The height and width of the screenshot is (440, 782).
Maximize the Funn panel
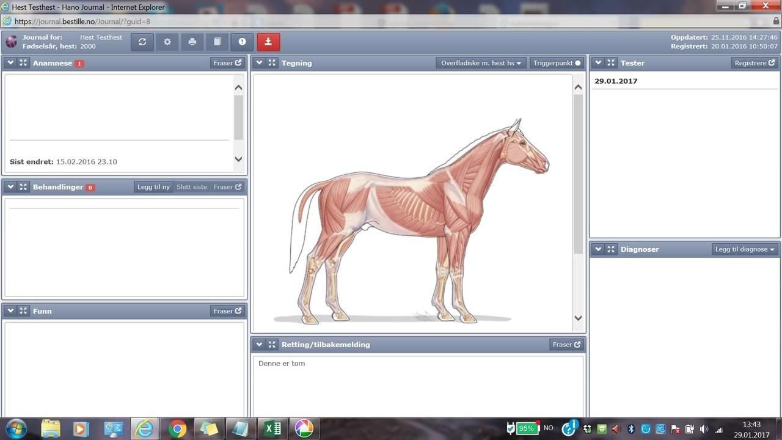23,311
